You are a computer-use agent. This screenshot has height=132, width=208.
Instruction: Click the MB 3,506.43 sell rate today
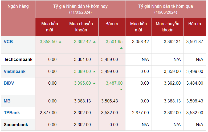pyautogui.click(x=109, y=101)
